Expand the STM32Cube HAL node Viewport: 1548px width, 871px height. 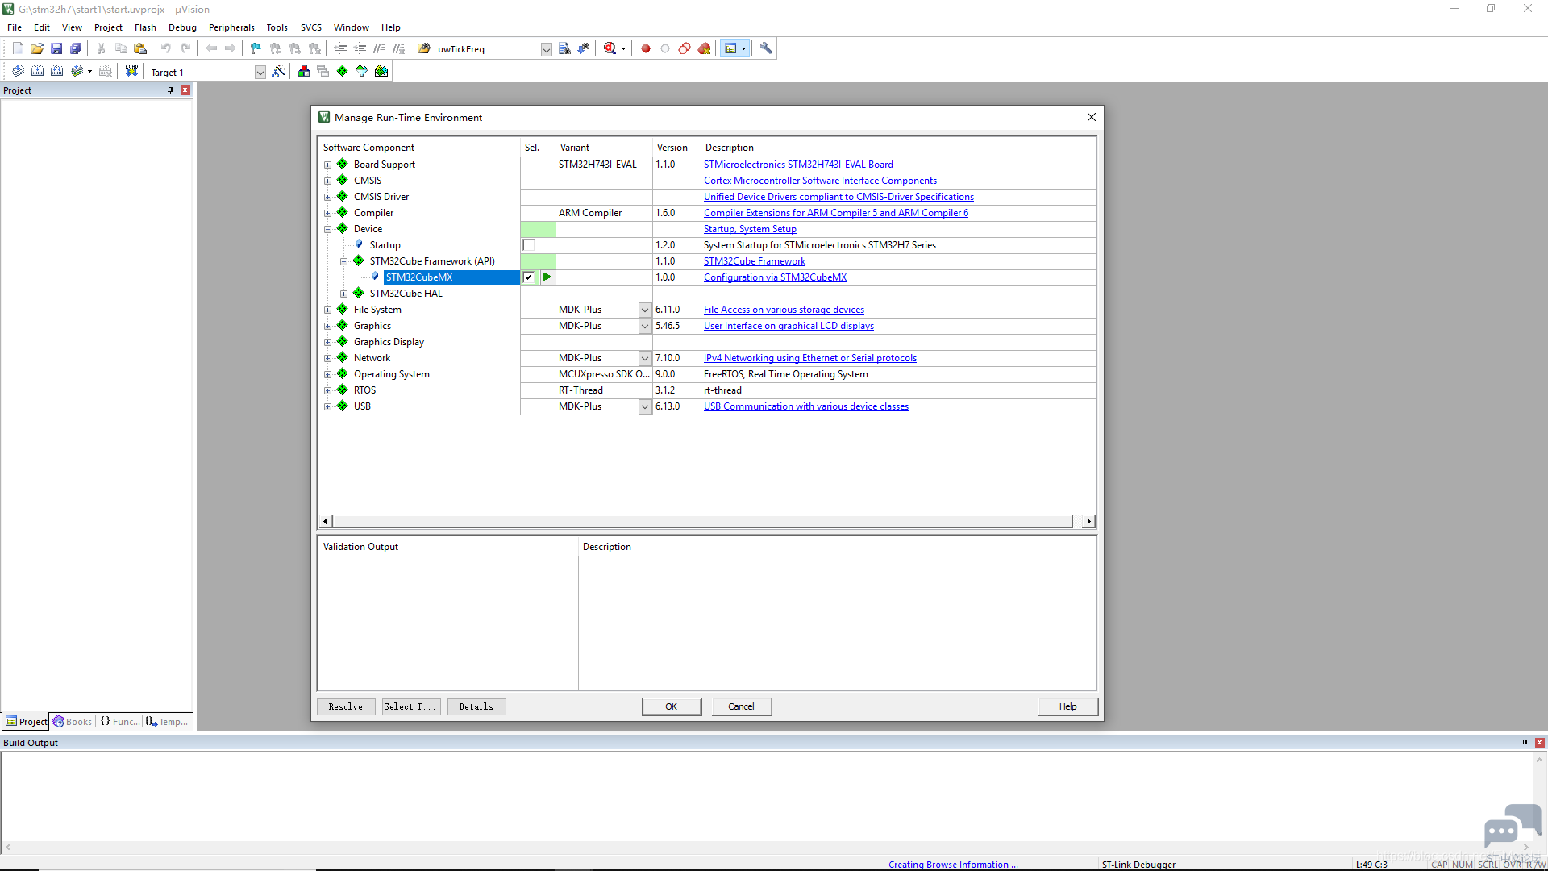344,294
